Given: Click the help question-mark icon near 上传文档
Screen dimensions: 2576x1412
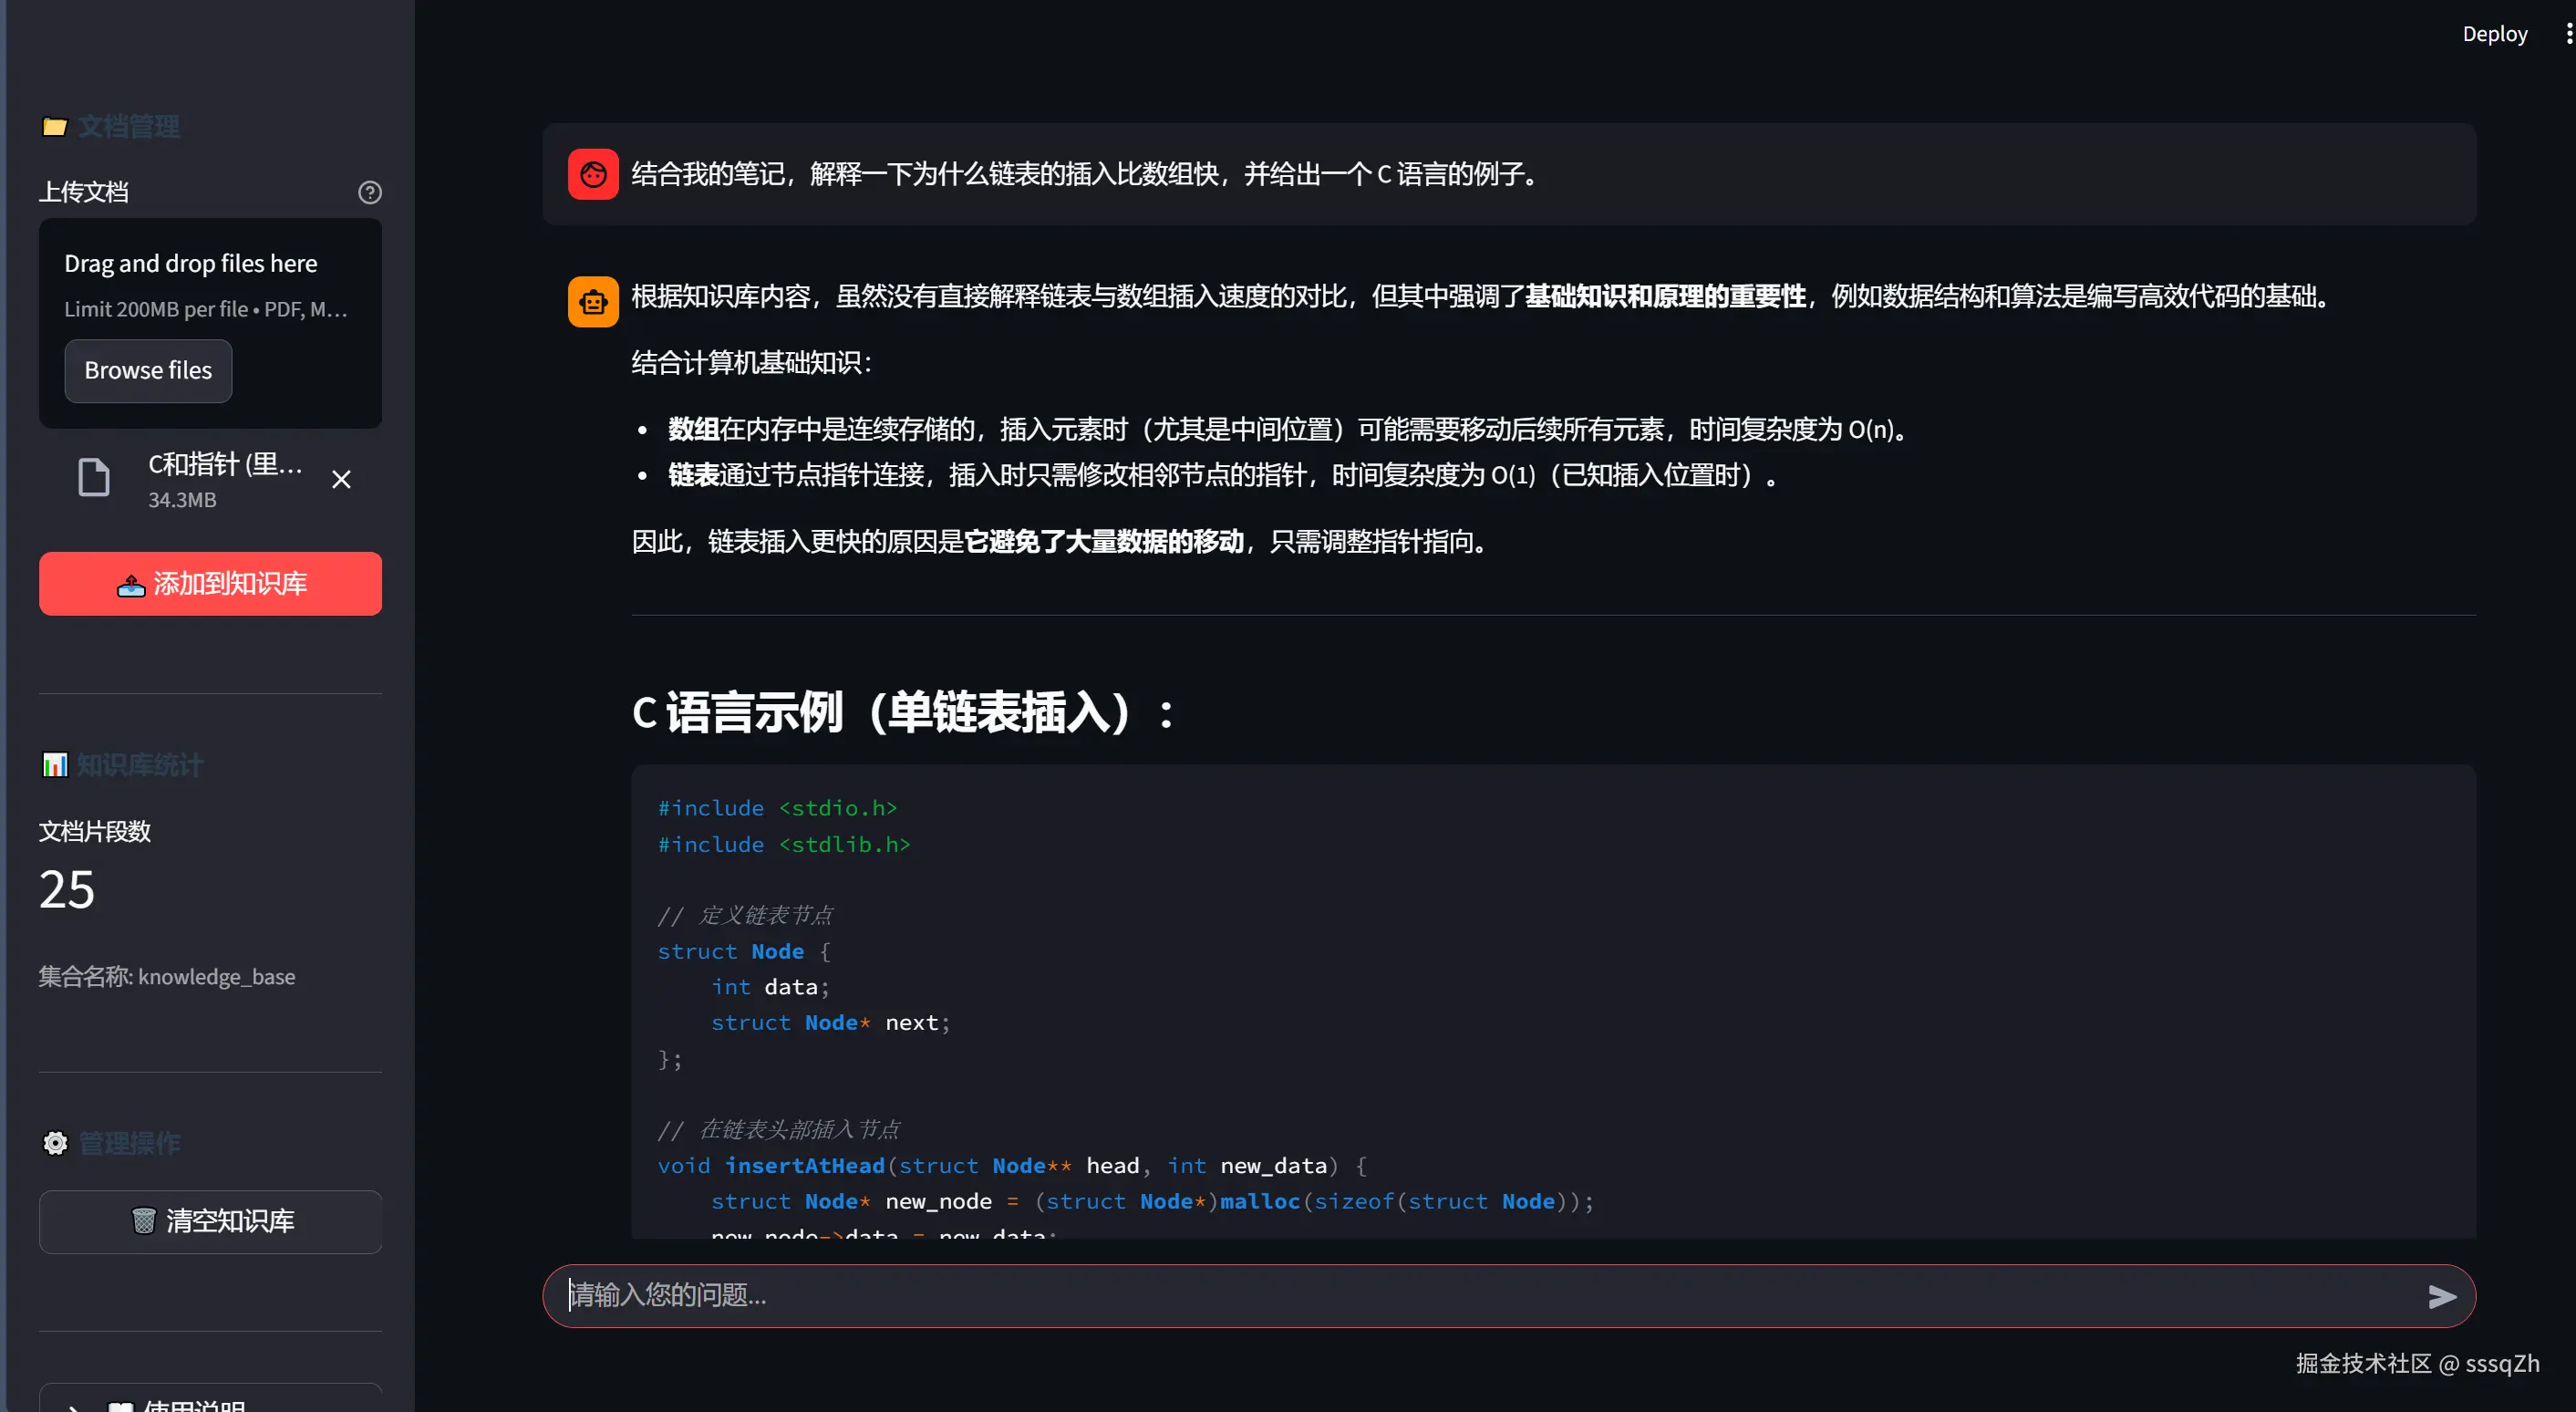Looking at the screenshot, I should pyautogui.click(x=369, y=192).
